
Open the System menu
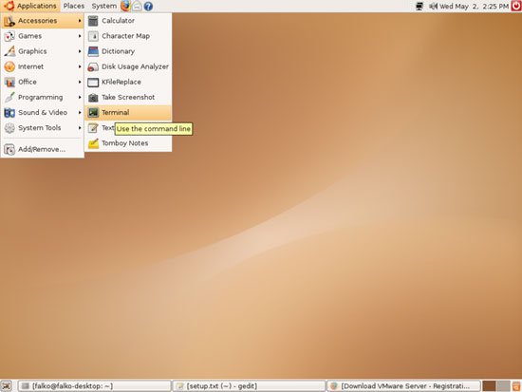pos(103,6)
